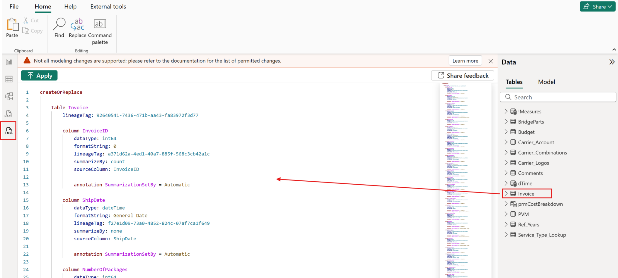Expand the Invoice table
This screenshot has height=278, width=618.
coord(506,194)
